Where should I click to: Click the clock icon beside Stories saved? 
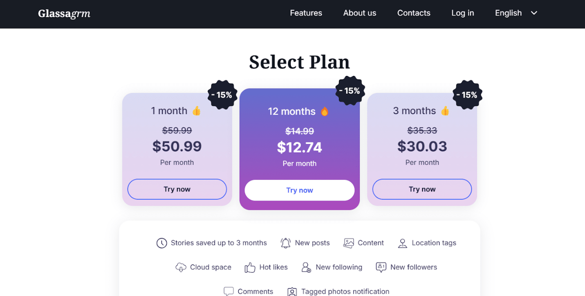[x=161, y=243]
